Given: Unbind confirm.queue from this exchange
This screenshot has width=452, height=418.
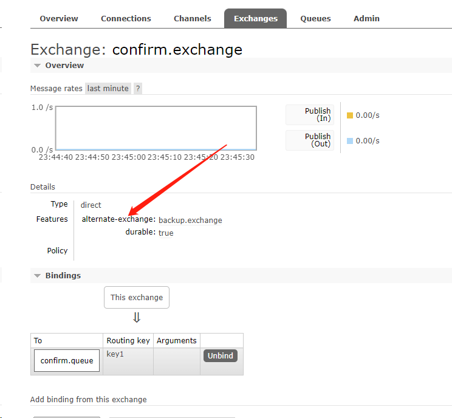Looking at the screenshot, I should (x=221, y=356).
